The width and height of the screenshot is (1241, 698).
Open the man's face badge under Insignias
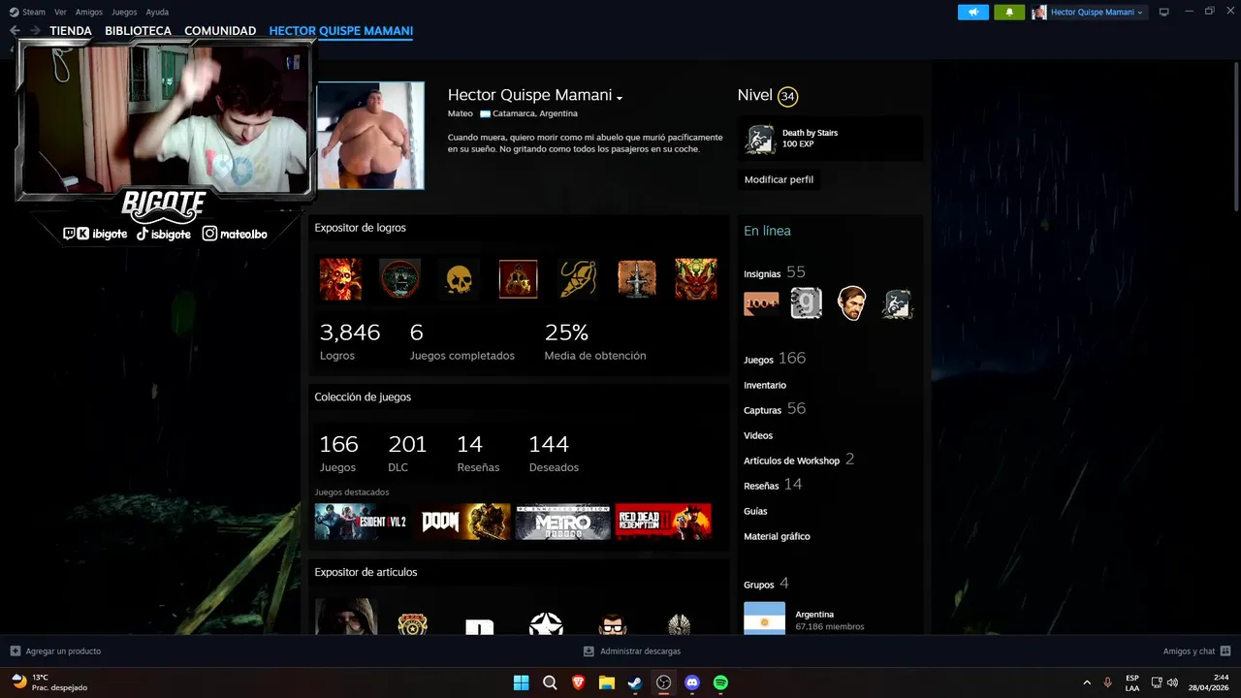852,303
